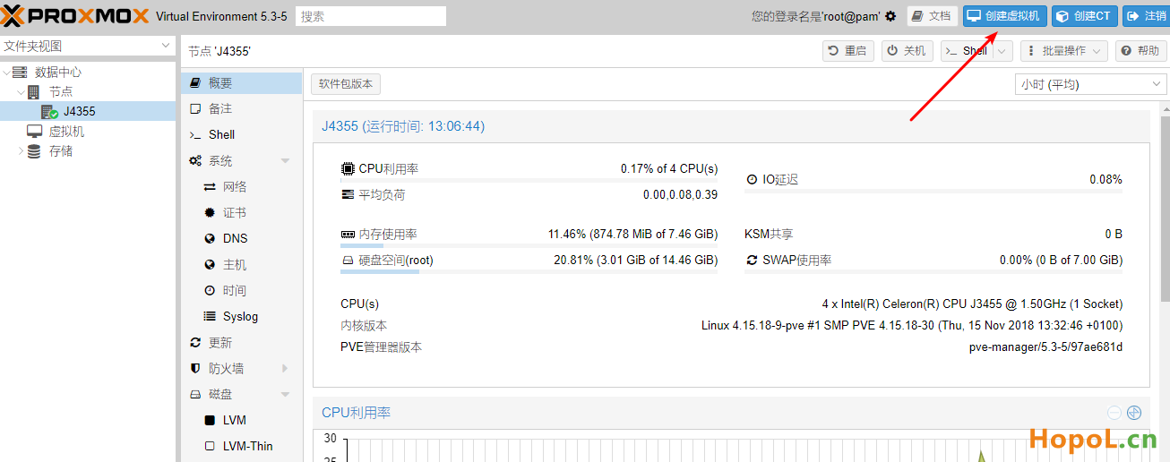Open 更新 updates page
Viewport: 1170px width, 462px height.
click(x=241, y=343)
